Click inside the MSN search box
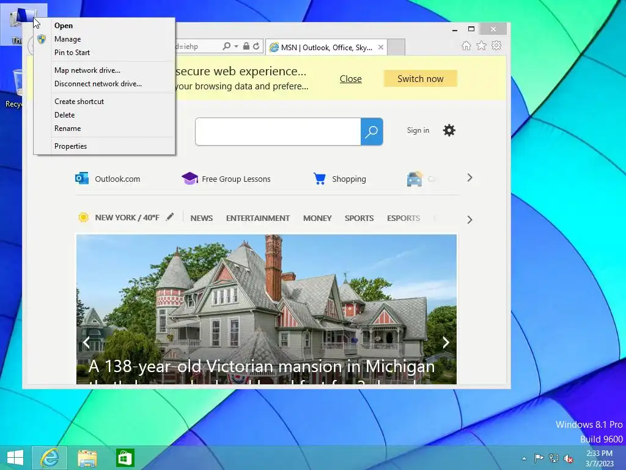The width and height of the screenshot is (626, 470). (x=278, y=132)
